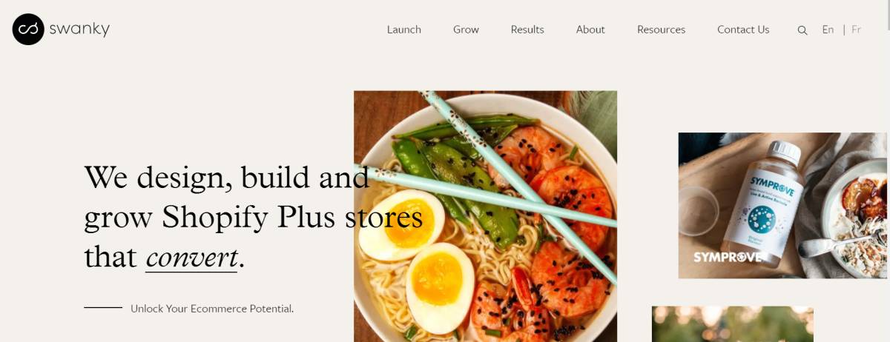Viewport: 890px width, 342px height.
Task: Click the Contact Us link
Action: point(743,30)
